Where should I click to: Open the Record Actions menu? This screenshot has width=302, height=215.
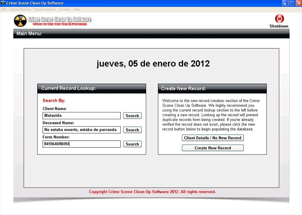point(20,9)
